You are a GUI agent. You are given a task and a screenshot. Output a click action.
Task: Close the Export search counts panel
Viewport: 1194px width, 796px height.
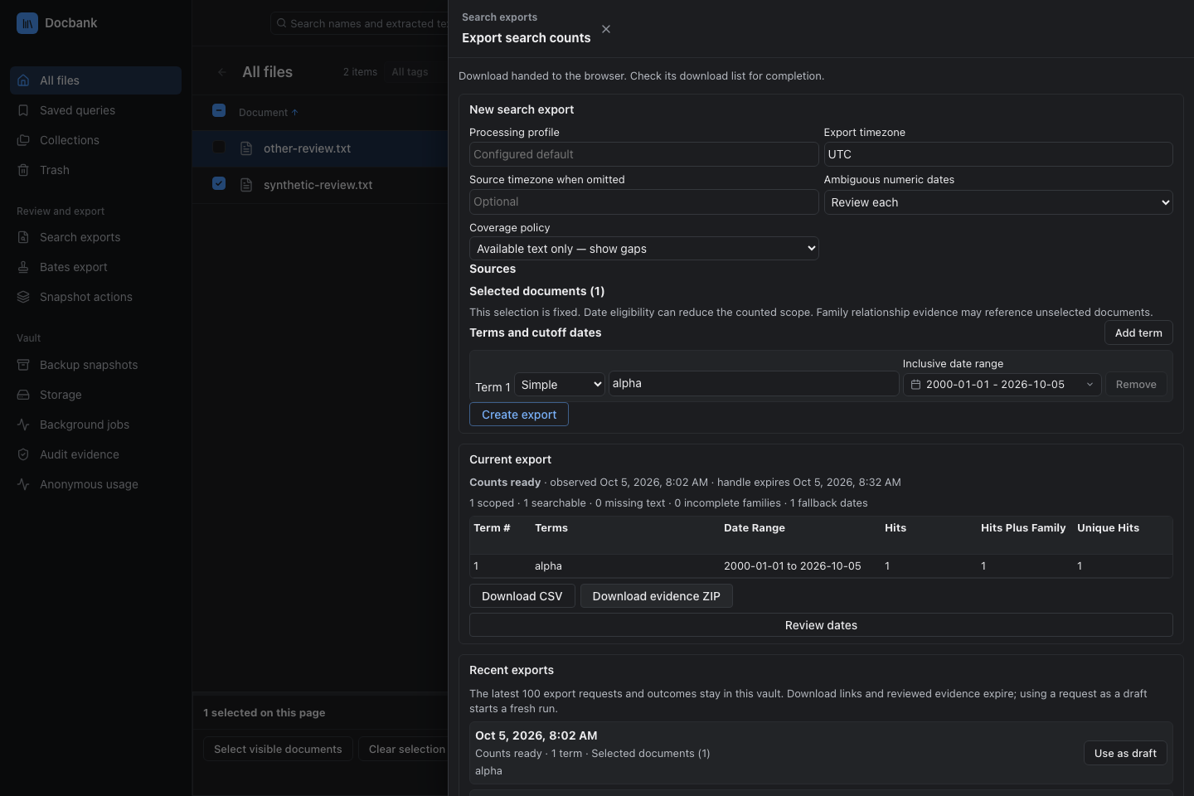pos(606,29)
